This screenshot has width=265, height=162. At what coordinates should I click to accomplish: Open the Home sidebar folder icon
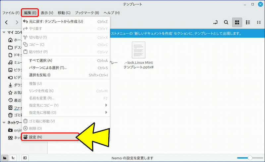point(10,40)
